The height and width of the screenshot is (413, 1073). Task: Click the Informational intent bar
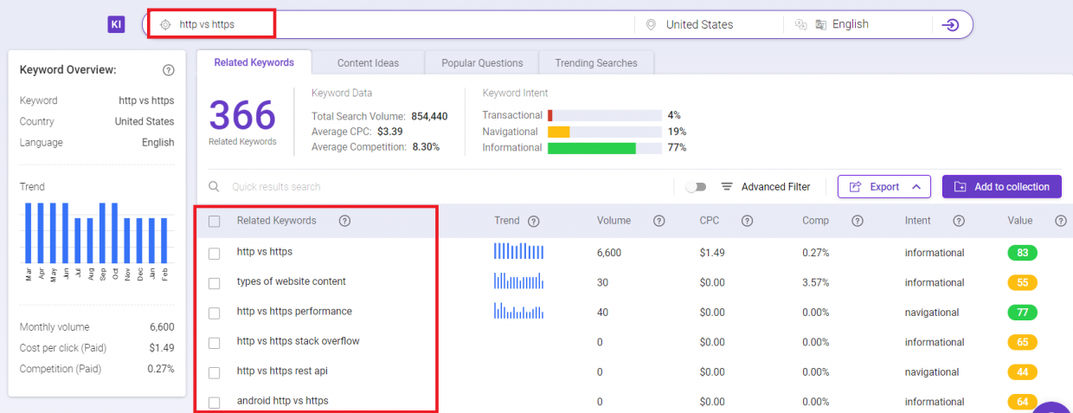604,148
